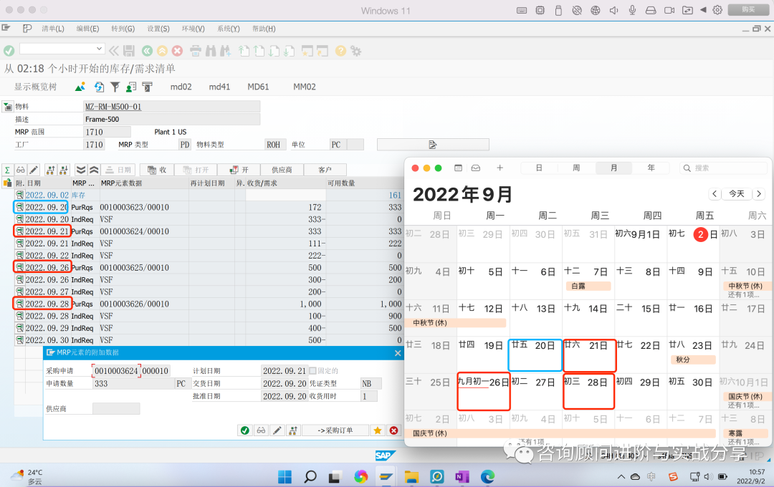Screen dimensions: 774x487
Task: Open the 设置(S) menu
Action: (158, 29)
